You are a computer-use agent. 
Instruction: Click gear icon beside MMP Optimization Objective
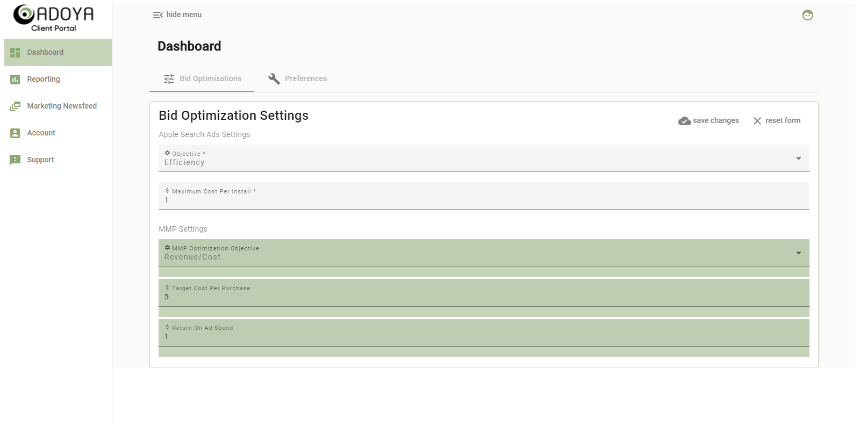(x=167, y=248)
